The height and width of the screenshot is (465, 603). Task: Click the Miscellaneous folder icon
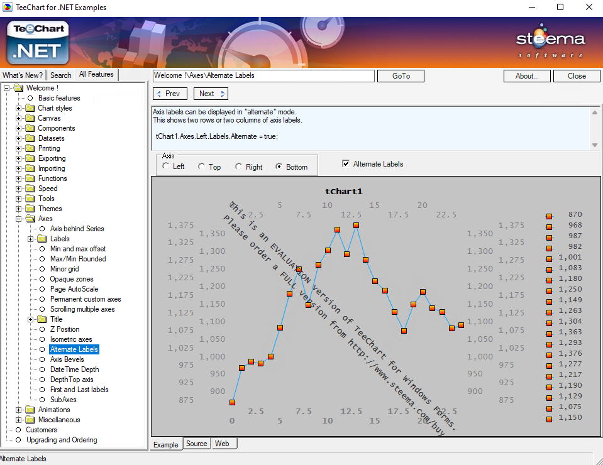point(30,420)
